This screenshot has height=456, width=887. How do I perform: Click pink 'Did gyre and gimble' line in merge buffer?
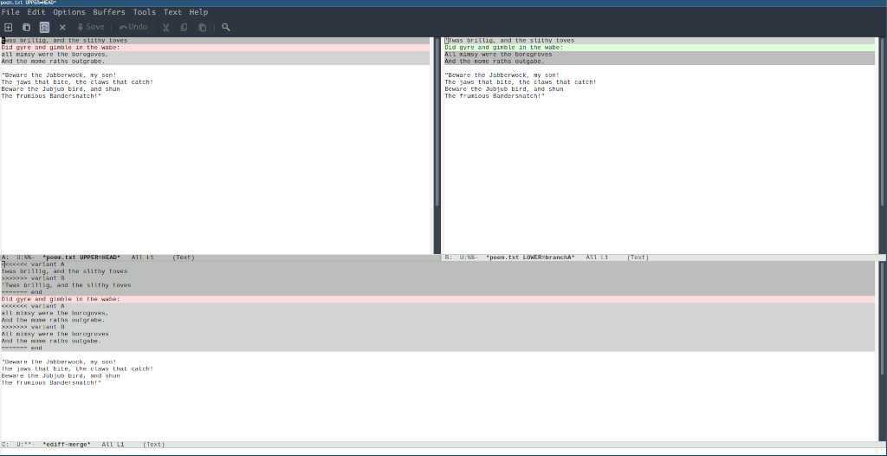pos(61,299)
